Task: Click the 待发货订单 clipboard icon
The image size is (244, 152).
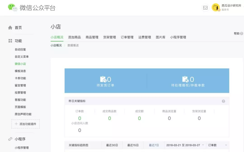Action: pos(103,79)
